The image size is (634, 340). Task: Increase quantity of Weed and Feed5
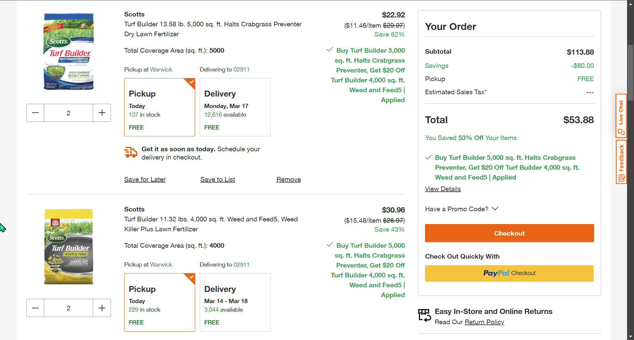pyautogui.click(x=102, y=308)
